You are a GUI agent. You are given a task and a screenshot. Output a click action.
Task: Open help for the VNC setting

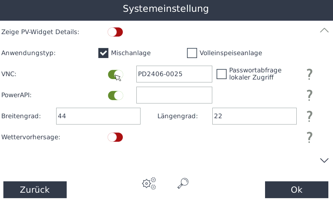[x=309, y=74]
